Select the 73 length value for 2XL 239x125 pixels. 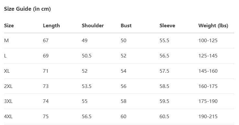click(46, 86)
